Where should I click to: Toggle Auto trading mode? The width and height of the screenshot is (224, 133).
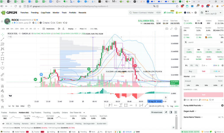coord(216,71)
